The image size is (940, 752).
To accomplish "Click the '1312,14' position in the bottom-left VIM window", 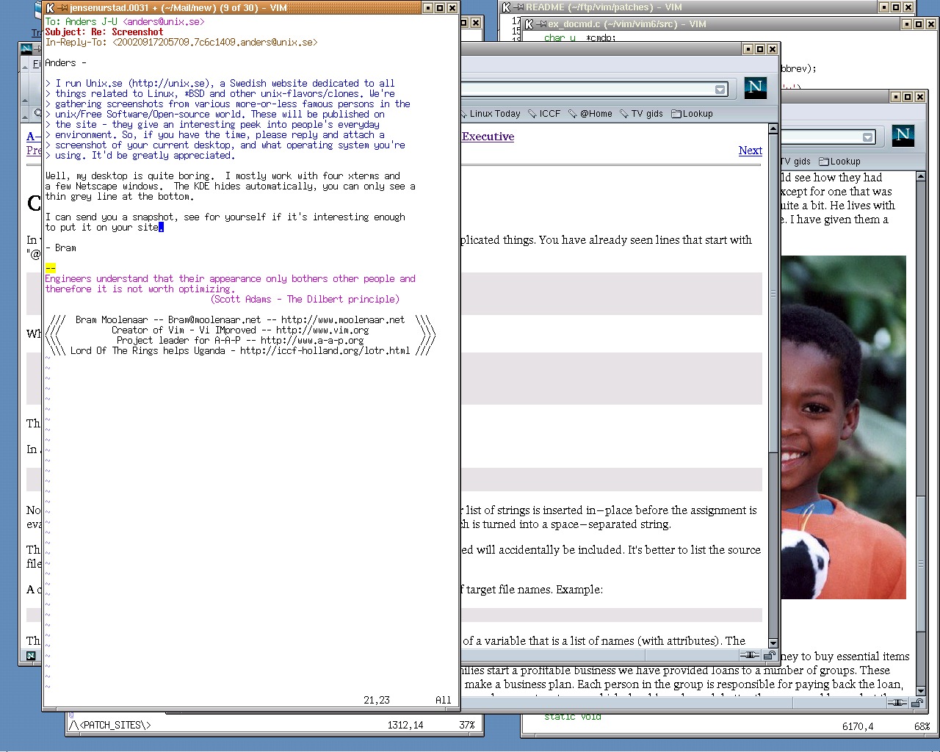I will click(x=405, y=726).
